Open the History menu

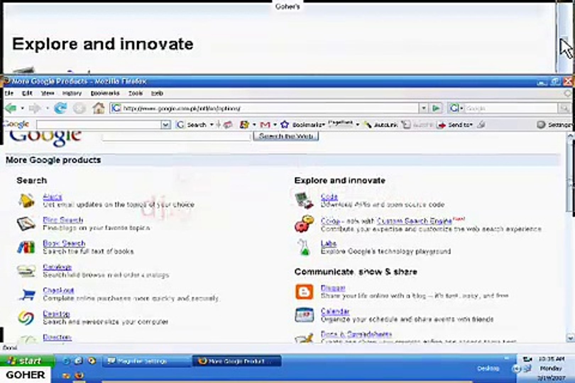point(72,93)
